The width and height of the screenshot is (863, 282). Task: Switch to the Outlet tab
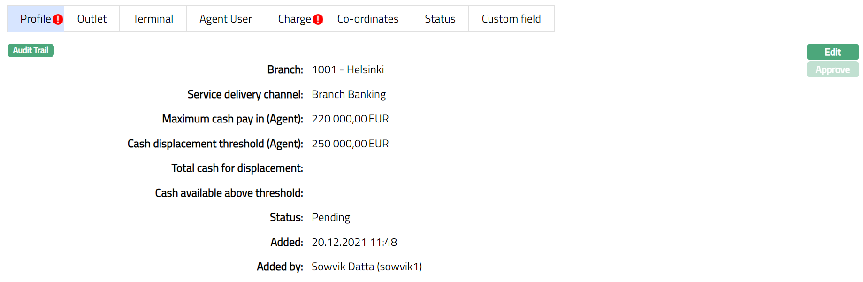point(92,19)
